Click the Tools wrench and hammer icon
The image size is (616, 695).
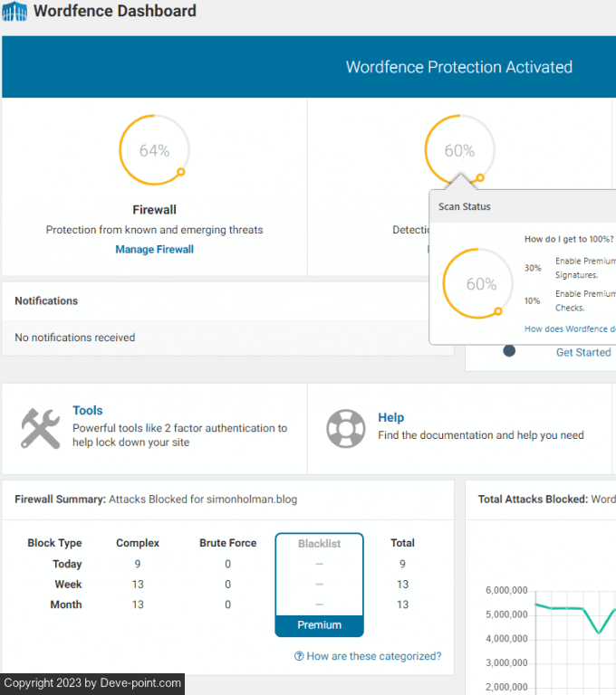point(40,428)
